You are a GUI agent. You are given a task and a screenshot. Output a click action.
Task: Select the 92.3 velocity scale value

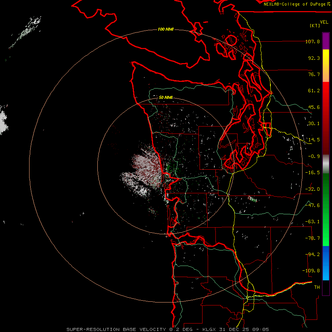click(314, 58)
